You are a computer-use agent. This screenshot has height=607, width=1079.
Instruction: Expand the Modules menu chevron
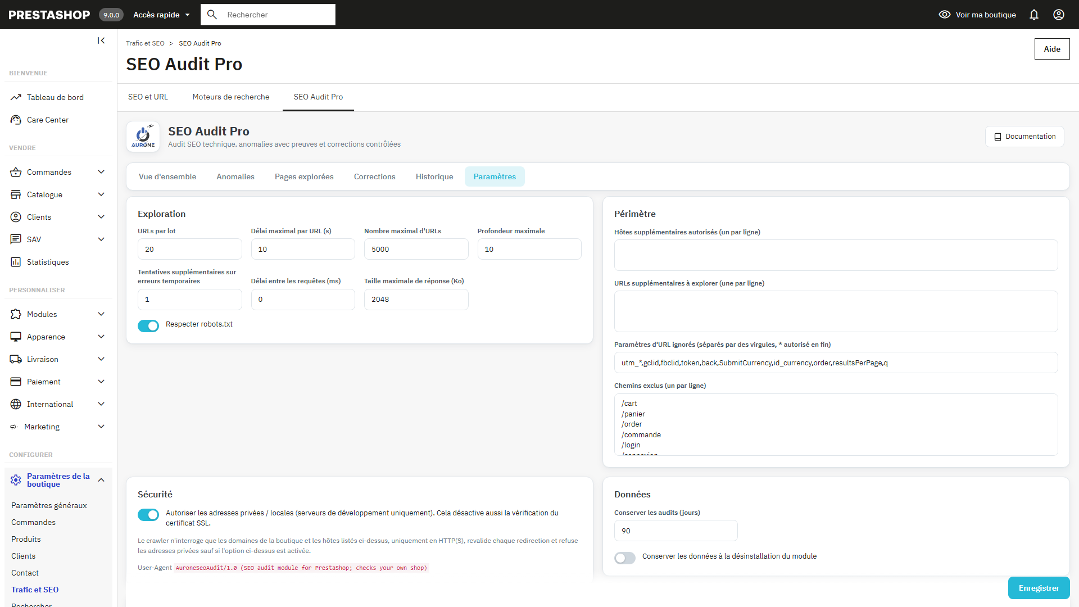click(101, 314)
